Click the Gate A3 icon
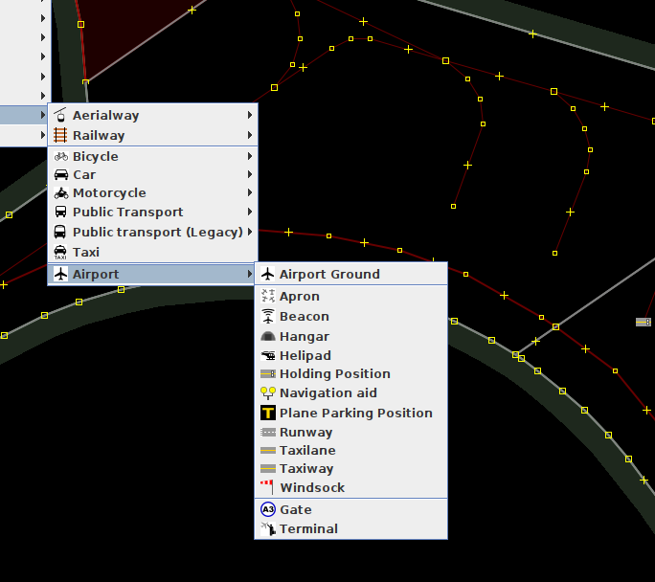Image resolution: width=655 pixels, height=582 pixels. click(268, 509)
